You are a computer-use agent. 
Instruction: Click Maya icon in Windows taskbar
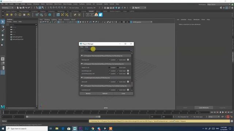[75, 128]
